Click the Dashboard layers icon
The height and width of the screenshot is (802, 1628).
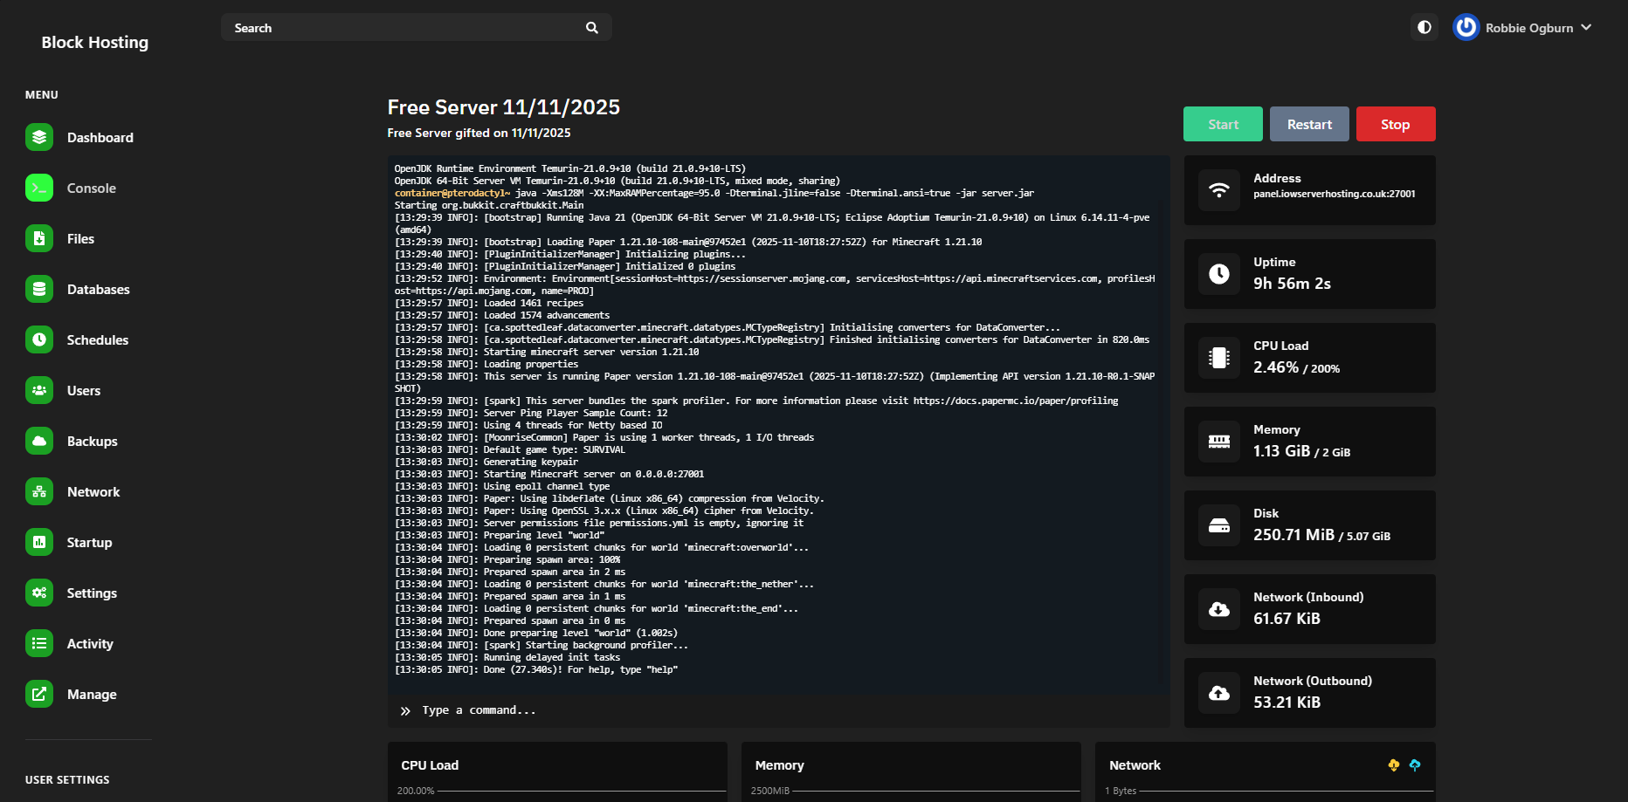point(39,137)
